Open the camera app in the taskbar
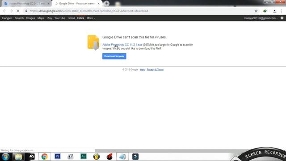Viewport: 286px width, 161px height. [x=71, y=157]
